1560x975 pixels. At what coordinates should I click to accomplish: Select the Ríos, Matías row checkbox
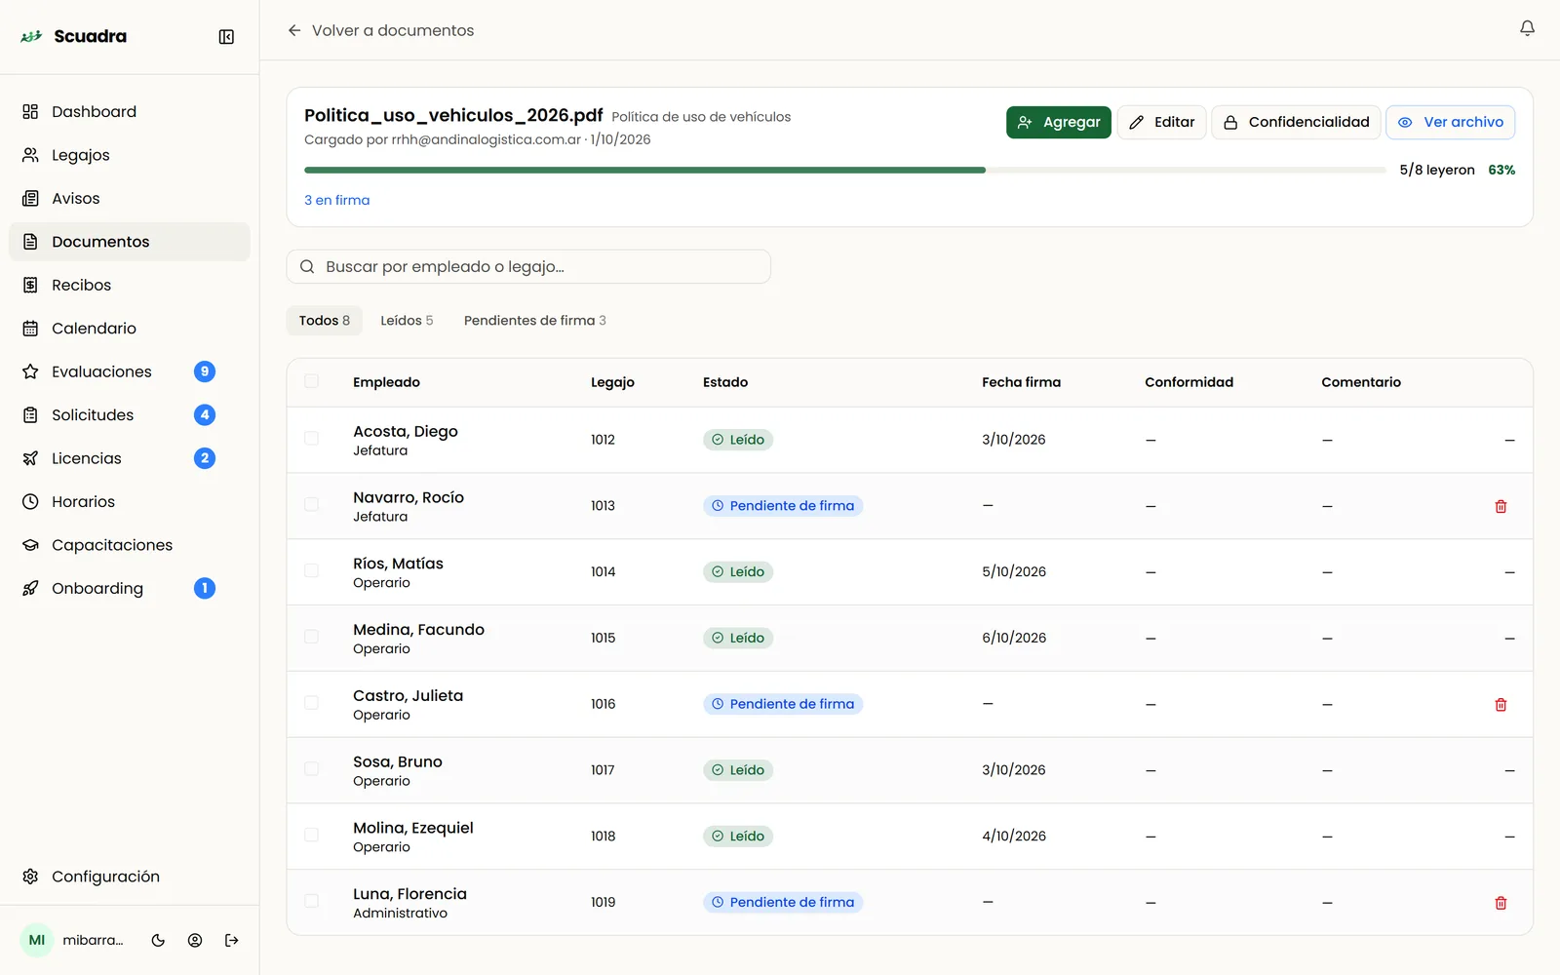point(311,570)
